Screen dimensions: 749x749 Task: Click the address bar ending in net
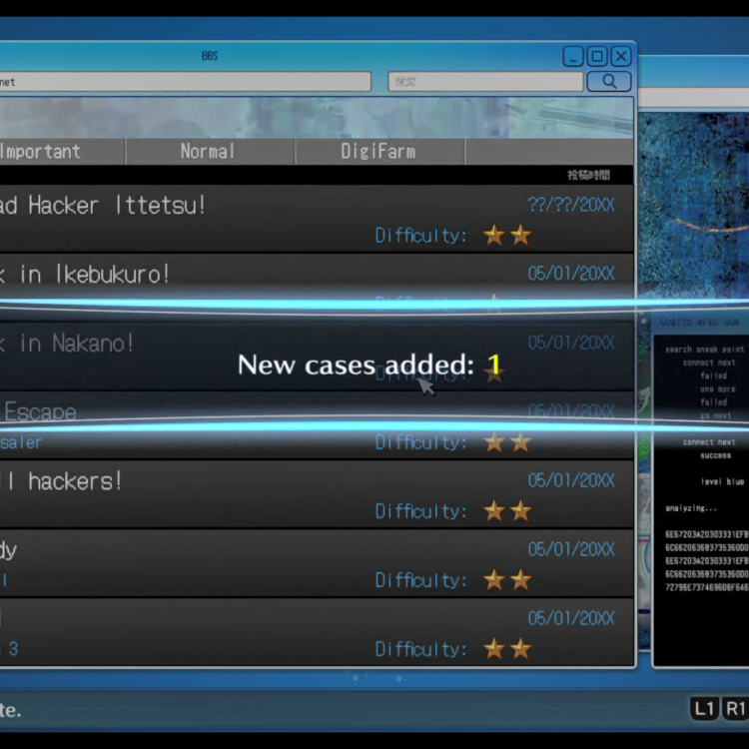[x=185, y=82]
